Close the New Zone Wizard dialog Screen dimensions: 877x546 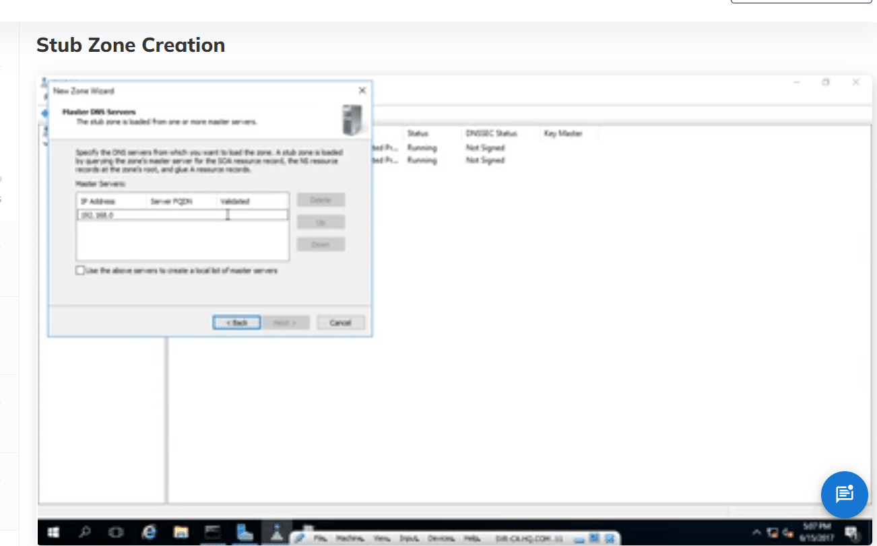click(362, 90)
